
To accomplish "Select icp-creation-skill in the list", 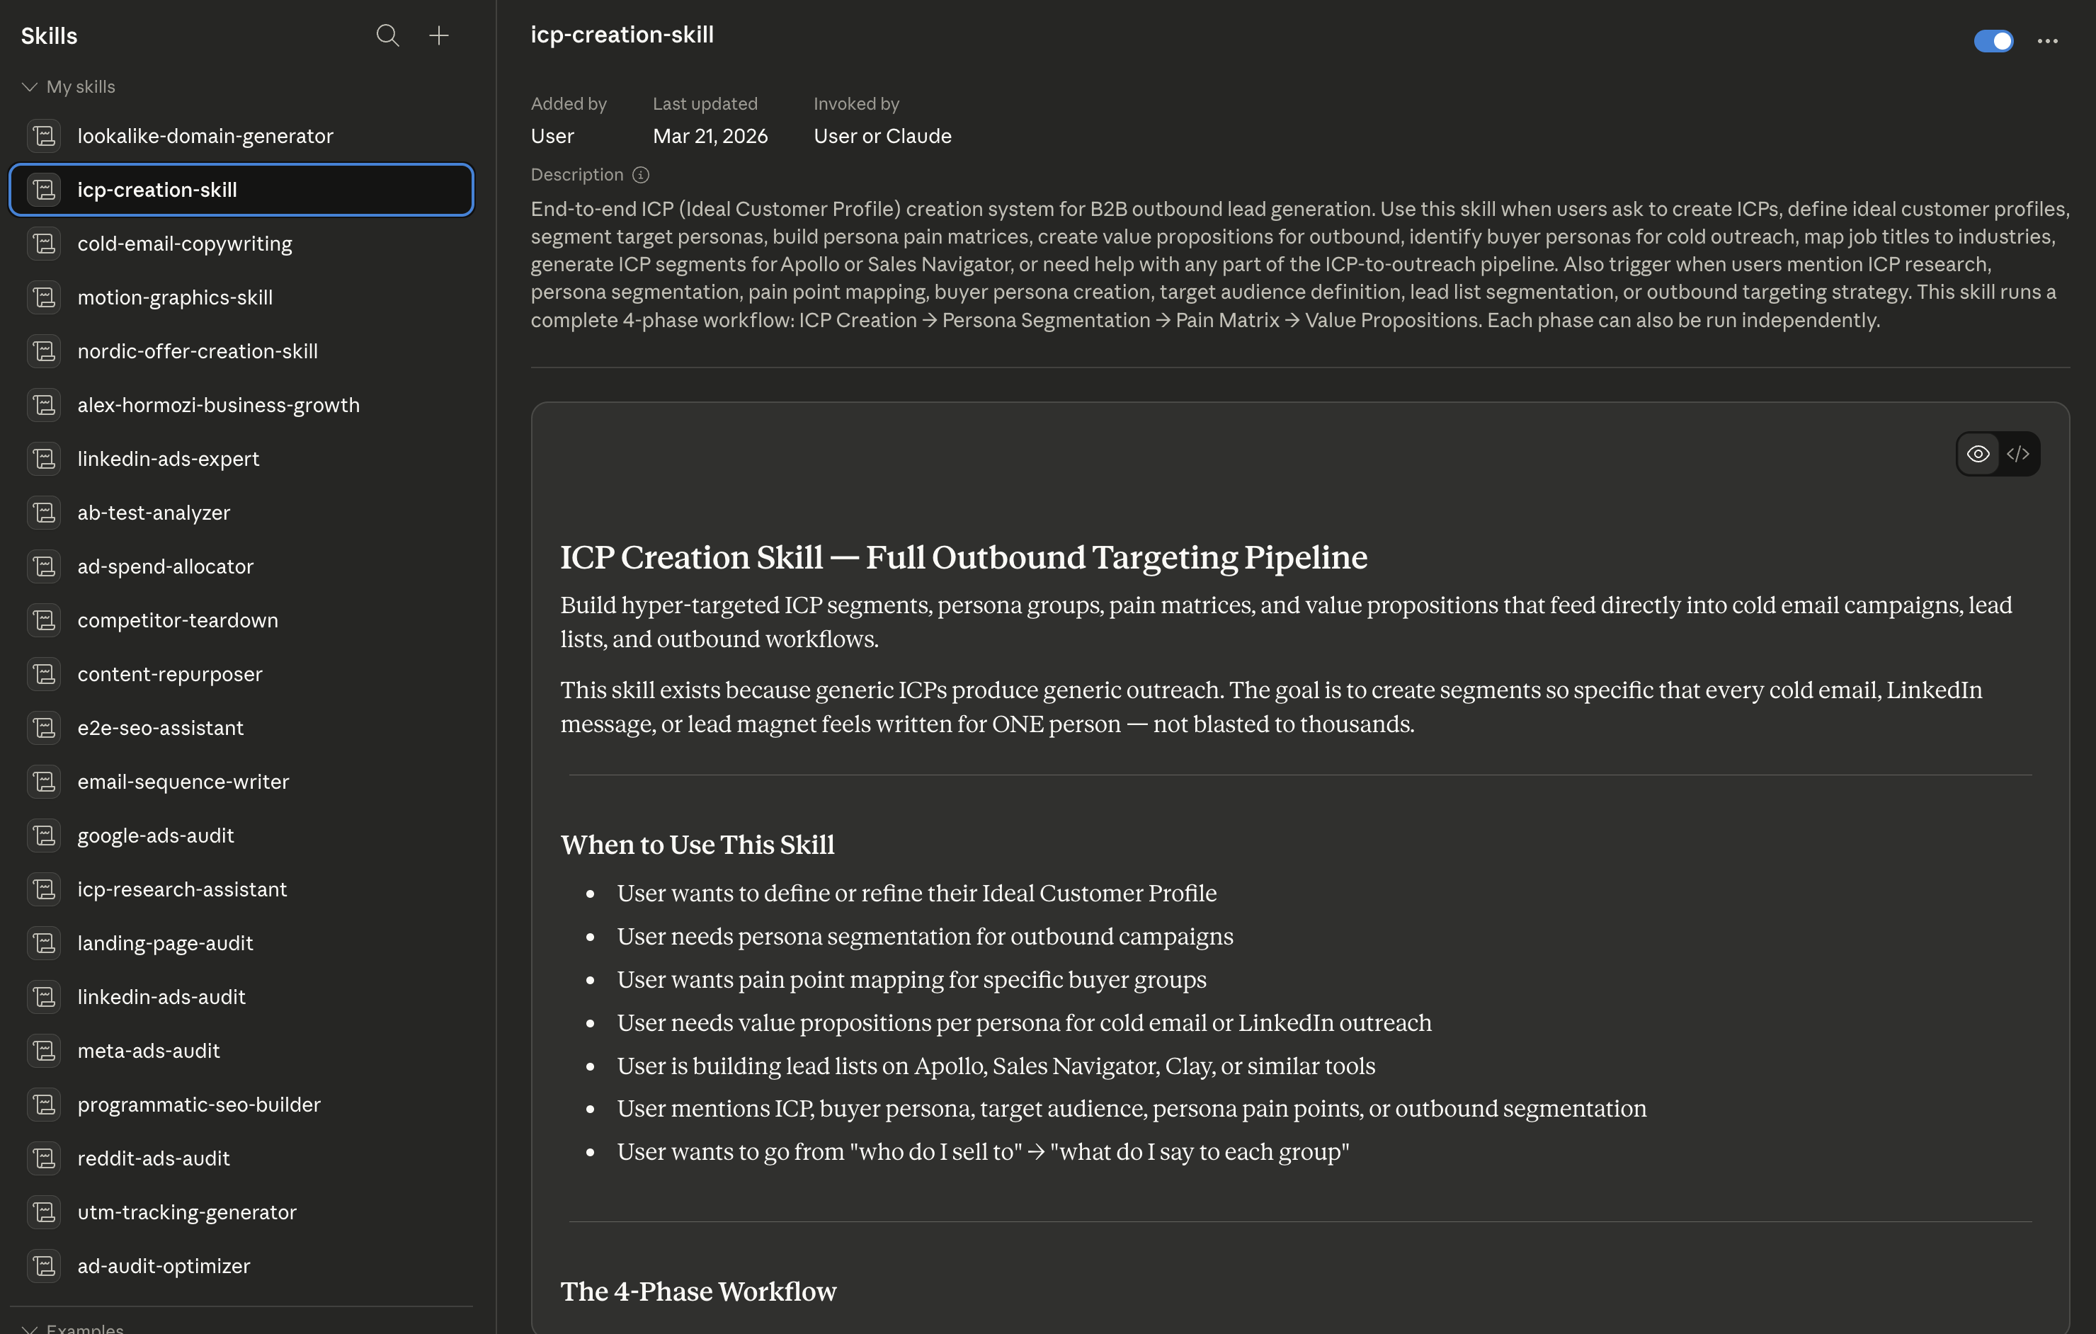I will click(x=241, y=190).
